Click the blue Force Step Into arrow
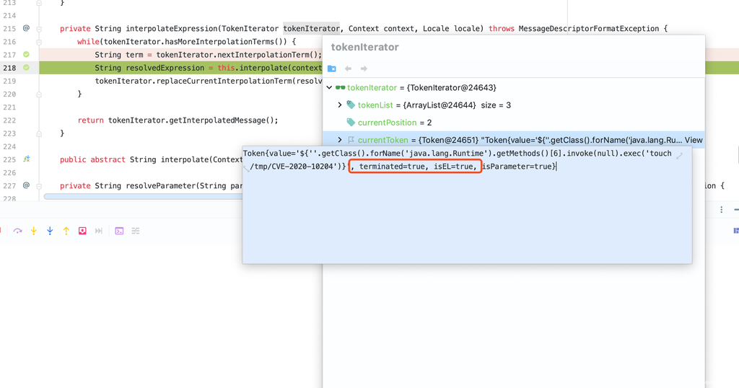The width and height of the screenshot is (739, 388). 50,231
